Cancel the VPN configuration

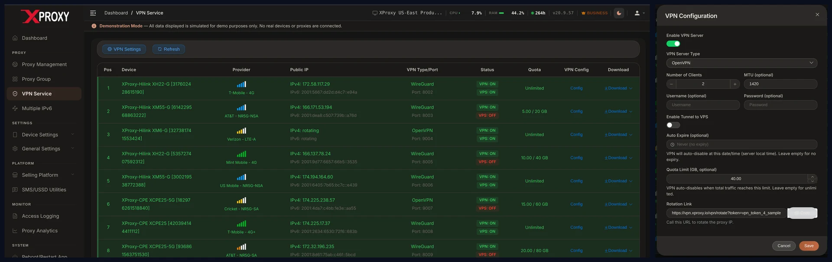point(783,246)
